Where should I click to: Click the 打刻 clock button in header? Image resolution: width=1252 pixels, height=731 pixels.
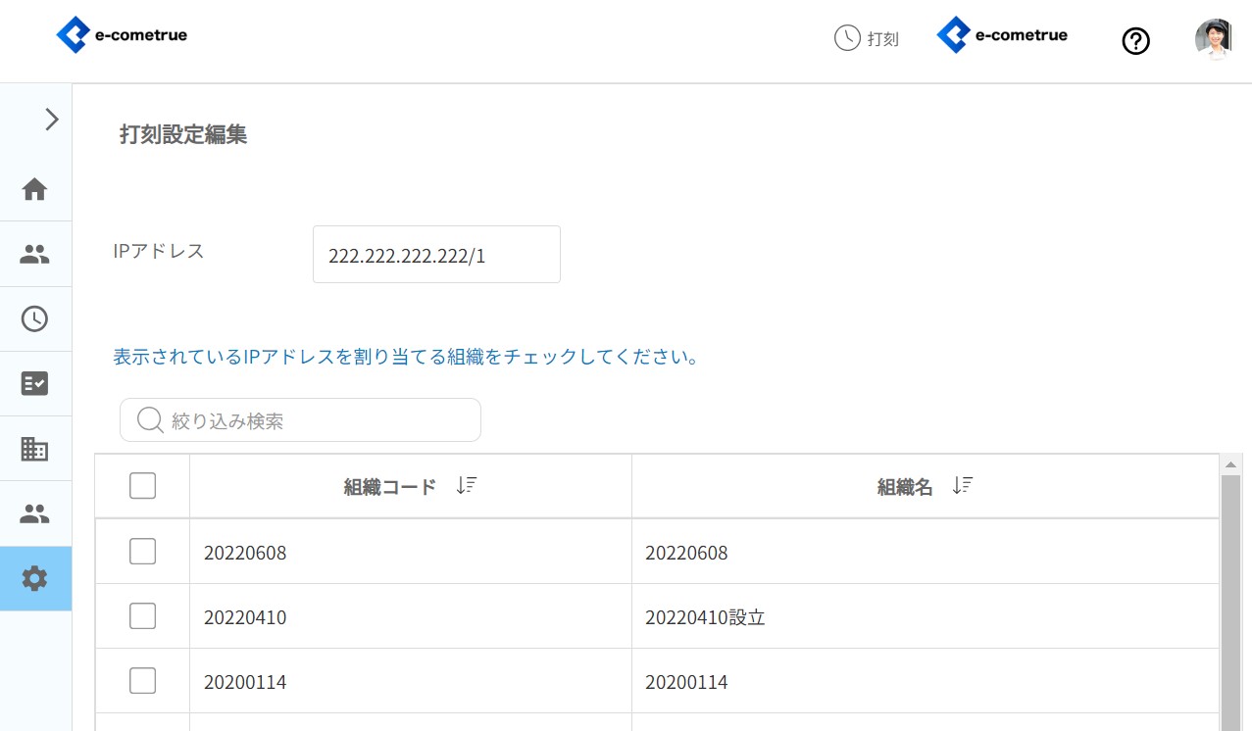click(867, 39)
